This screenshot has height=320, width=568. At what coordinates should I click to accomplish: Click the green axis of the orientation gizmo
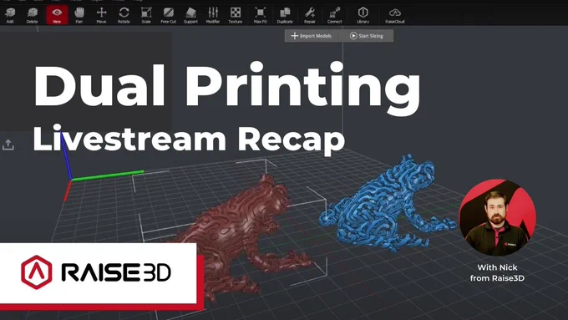click(x=108, y=175)
